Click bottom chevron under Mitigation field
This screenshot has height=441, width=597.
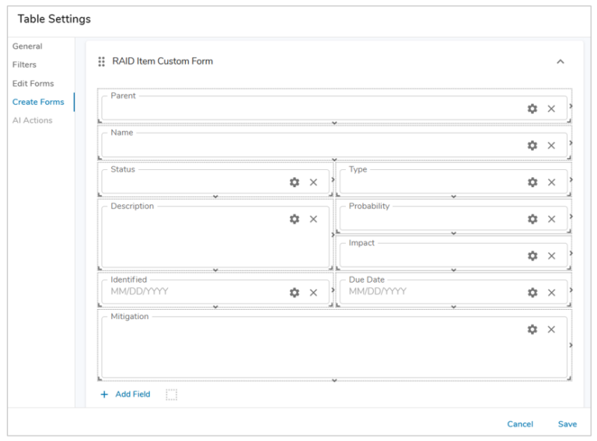(334, 380)
